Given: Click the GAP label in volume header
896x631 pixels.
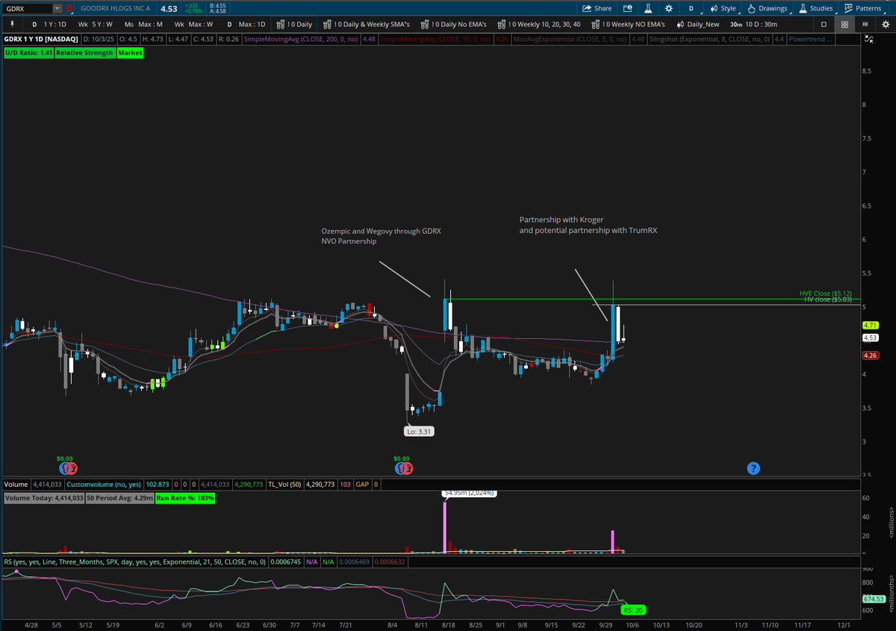Looking at the screenshot, I should (363, 485).
